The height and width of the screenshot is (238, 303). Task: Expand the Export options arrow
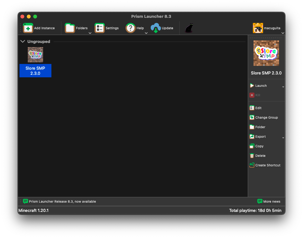[x=283, y=137]
